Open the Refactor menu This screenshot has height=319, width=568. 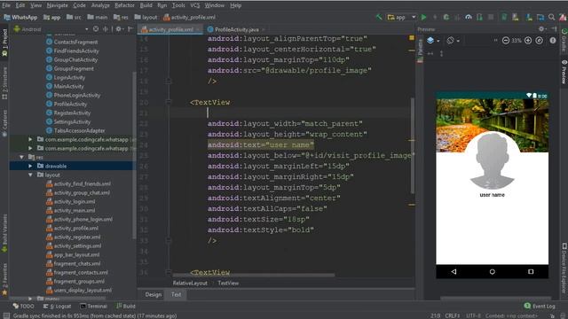(124, 5)
